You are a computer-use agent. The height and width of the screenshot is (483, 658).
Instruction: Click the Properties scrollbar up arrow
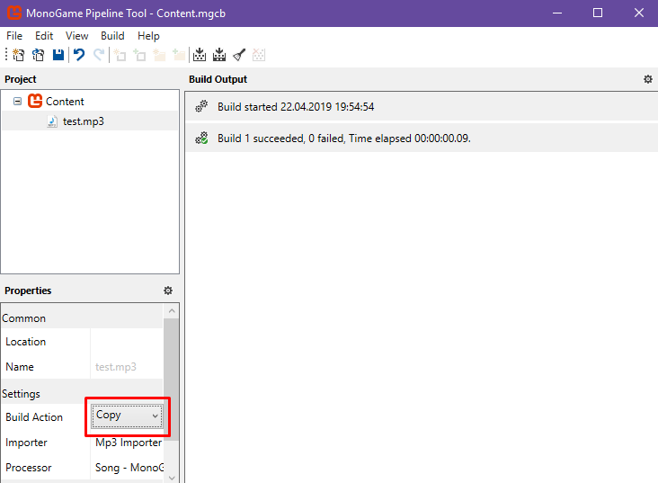172,311
